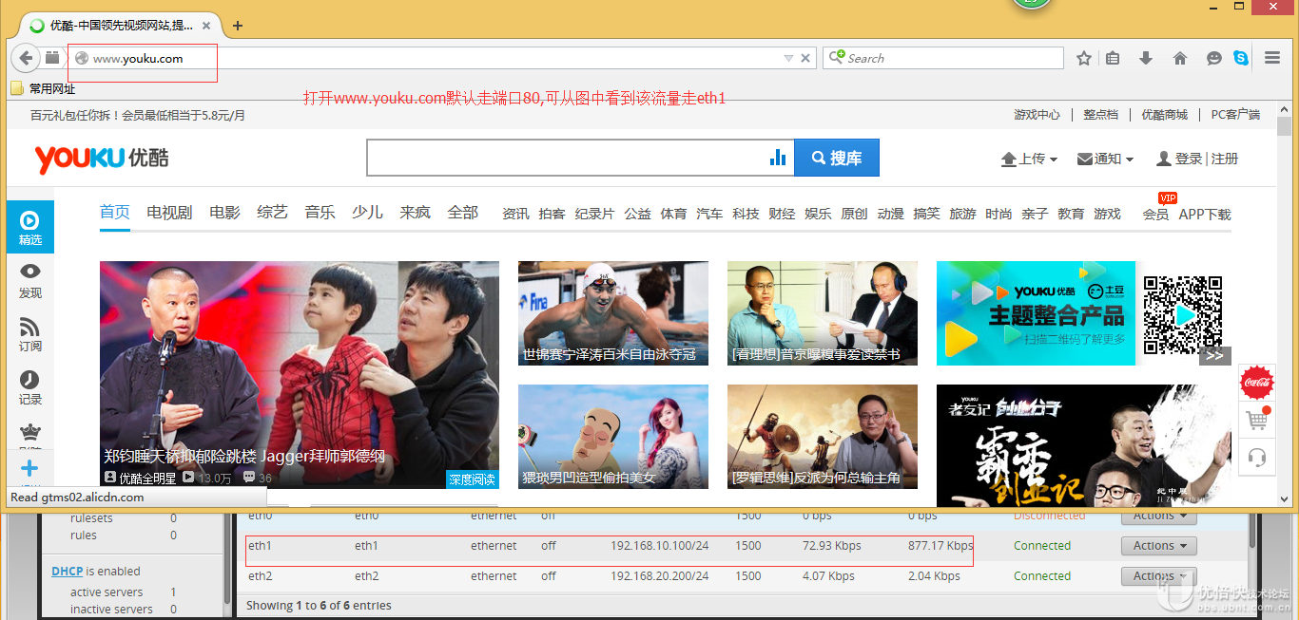Click the QR code expand arrows
Image resolution: width=1299 pixels, height=620 pixels.
1214,356
